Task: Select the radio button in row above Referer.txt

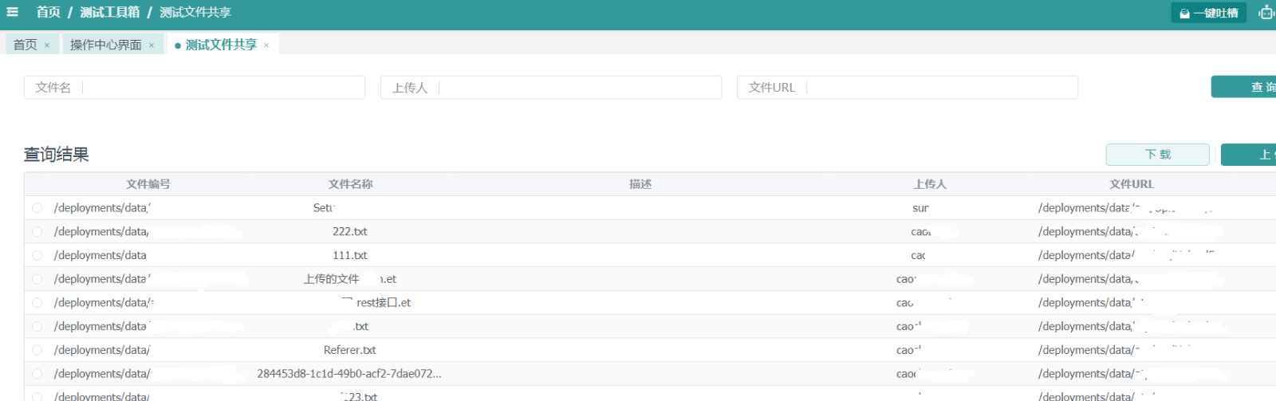Action: (37, 326)
